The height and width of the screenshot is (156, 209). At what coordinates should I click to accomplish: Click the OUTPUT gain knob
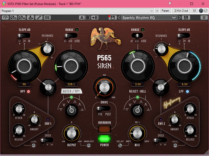click(71, 133)
